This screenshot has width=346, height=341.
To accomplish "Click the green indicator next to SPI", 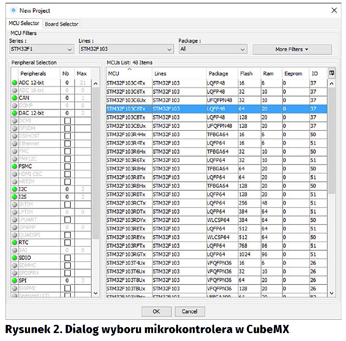I will point(15,280).
